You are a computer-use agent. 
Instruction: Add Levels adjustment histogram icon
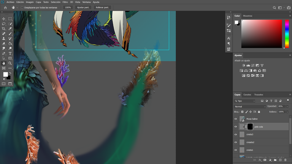(248, 65)
